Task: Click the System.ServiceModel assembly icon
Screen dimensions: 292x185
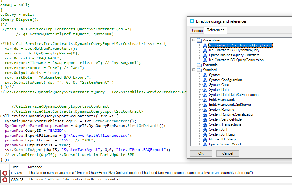Action: click(x=205, y=119)
